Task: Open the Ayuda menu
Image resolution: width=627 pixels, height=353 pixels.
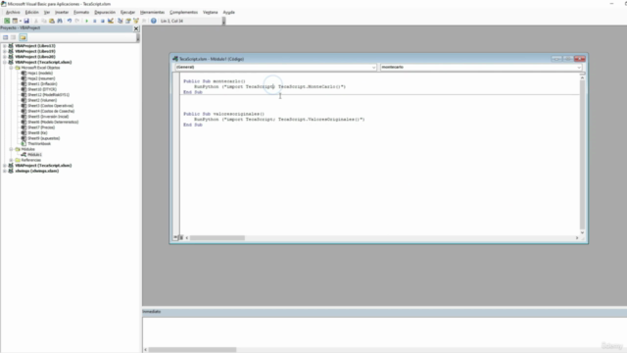Action: (228, 13)
